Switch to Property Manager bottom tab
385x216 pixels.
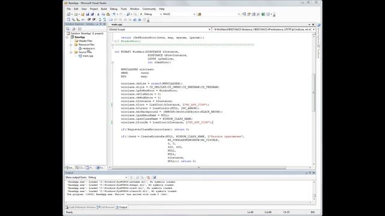[90, 168]
